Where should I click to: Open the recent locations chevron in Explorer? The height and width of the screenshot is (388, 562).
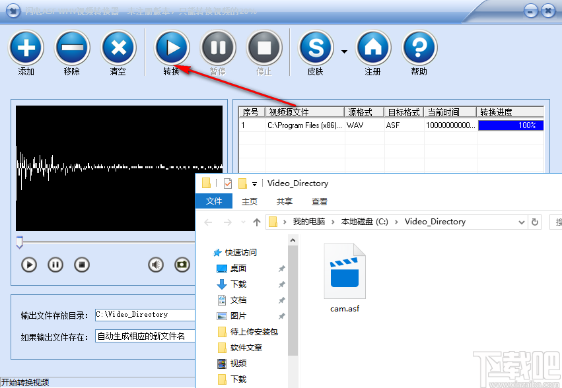coord(244,222)
